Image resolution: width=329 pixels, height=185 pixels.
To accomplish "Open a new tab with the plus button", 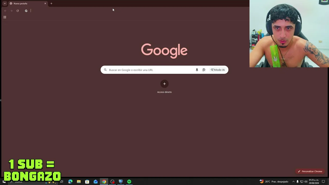I will [x=51, y=4].
